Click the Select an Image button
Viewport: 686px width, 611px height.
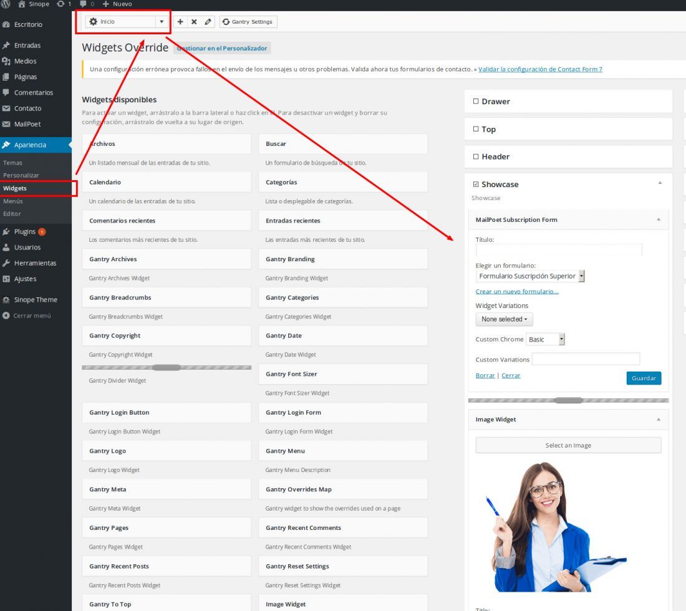click(568, 445)
